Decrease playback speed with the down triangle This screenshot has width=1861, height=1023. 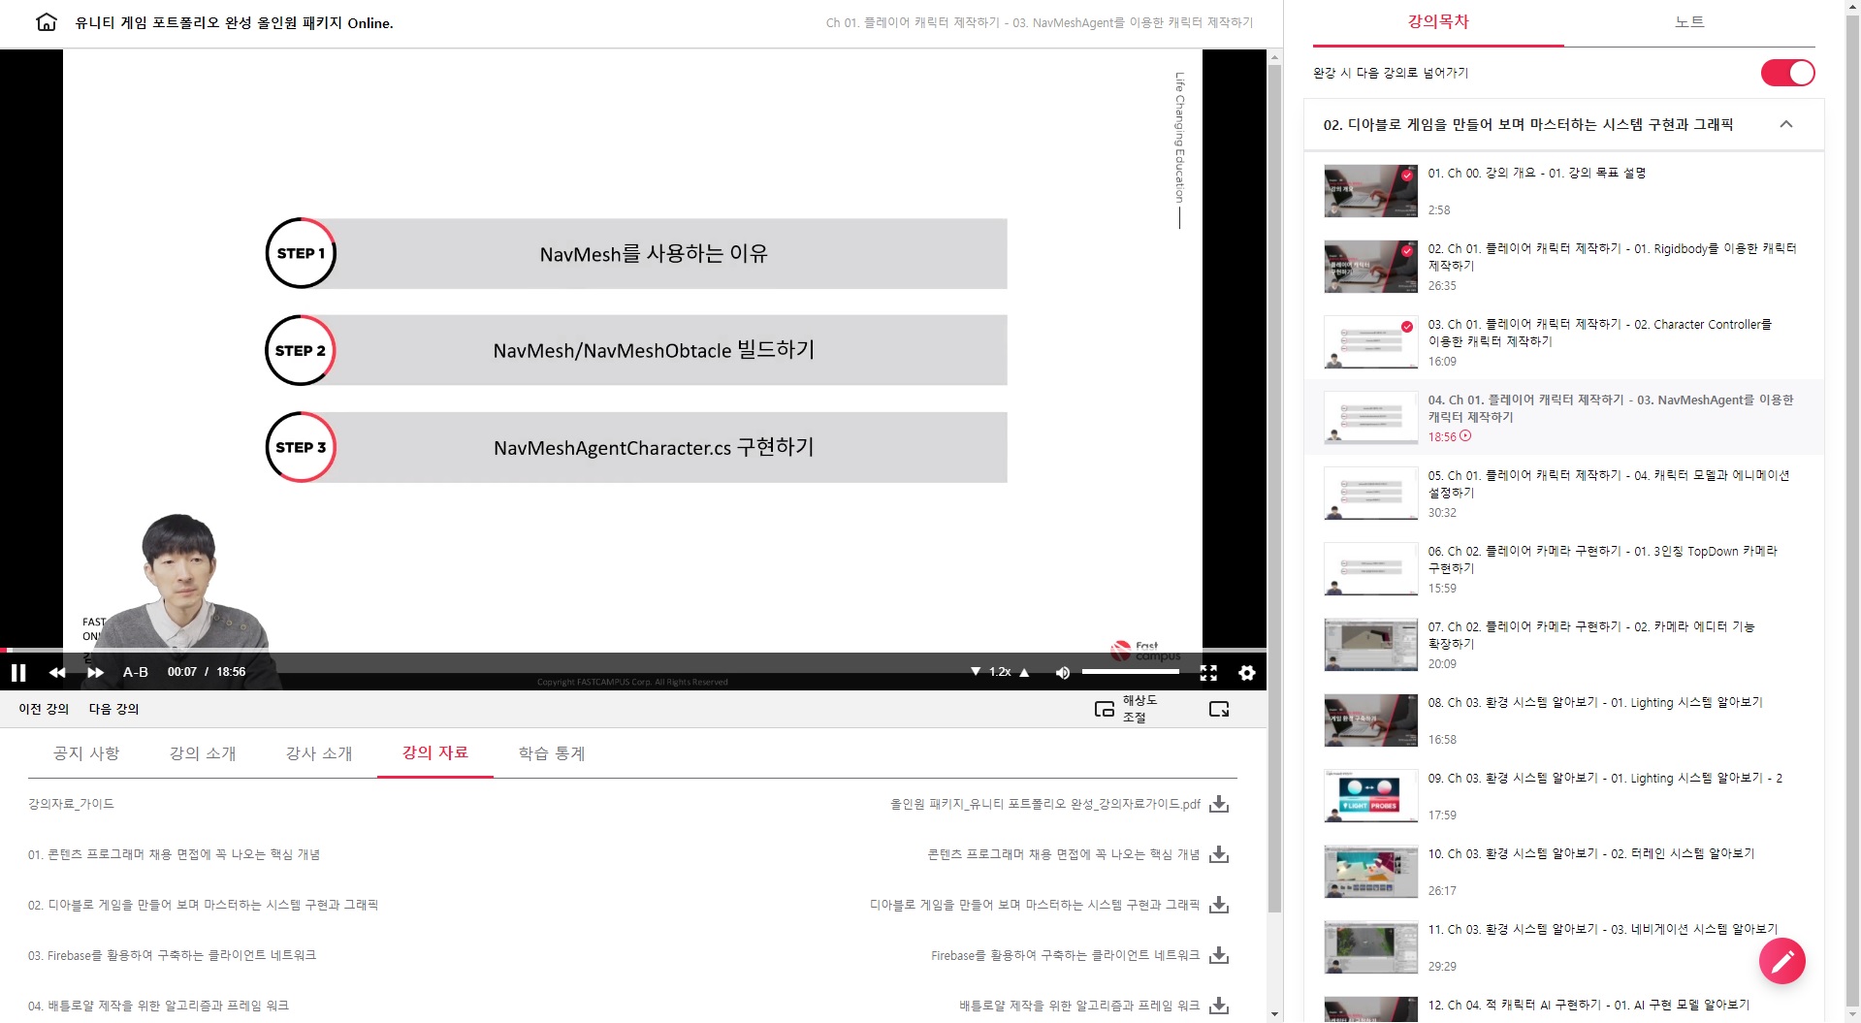pyautogui.click(x=976, y=671)
